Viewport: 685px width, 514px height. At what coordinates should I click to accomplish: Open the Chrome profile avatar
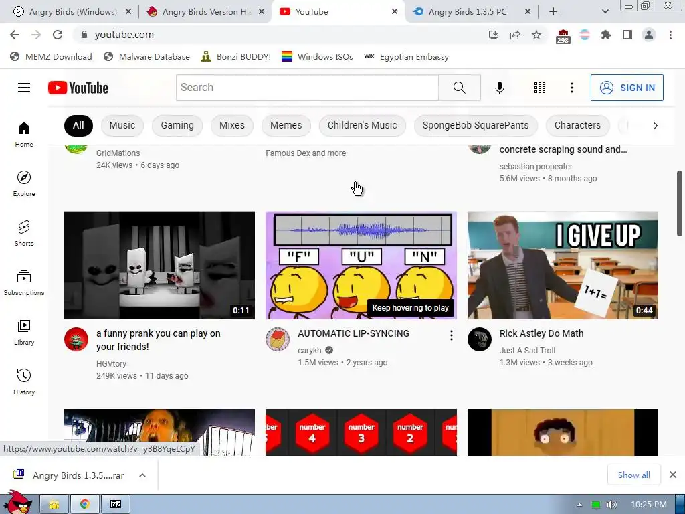click(649, 35)
